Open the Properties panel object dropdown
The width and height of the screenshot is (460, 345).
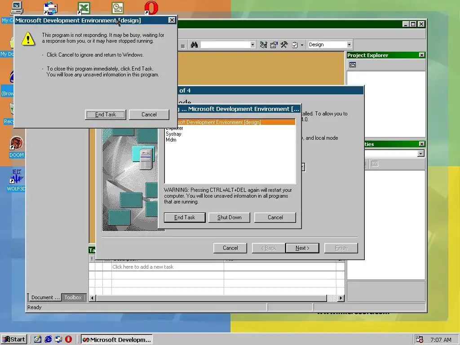(x=420, y=154)
